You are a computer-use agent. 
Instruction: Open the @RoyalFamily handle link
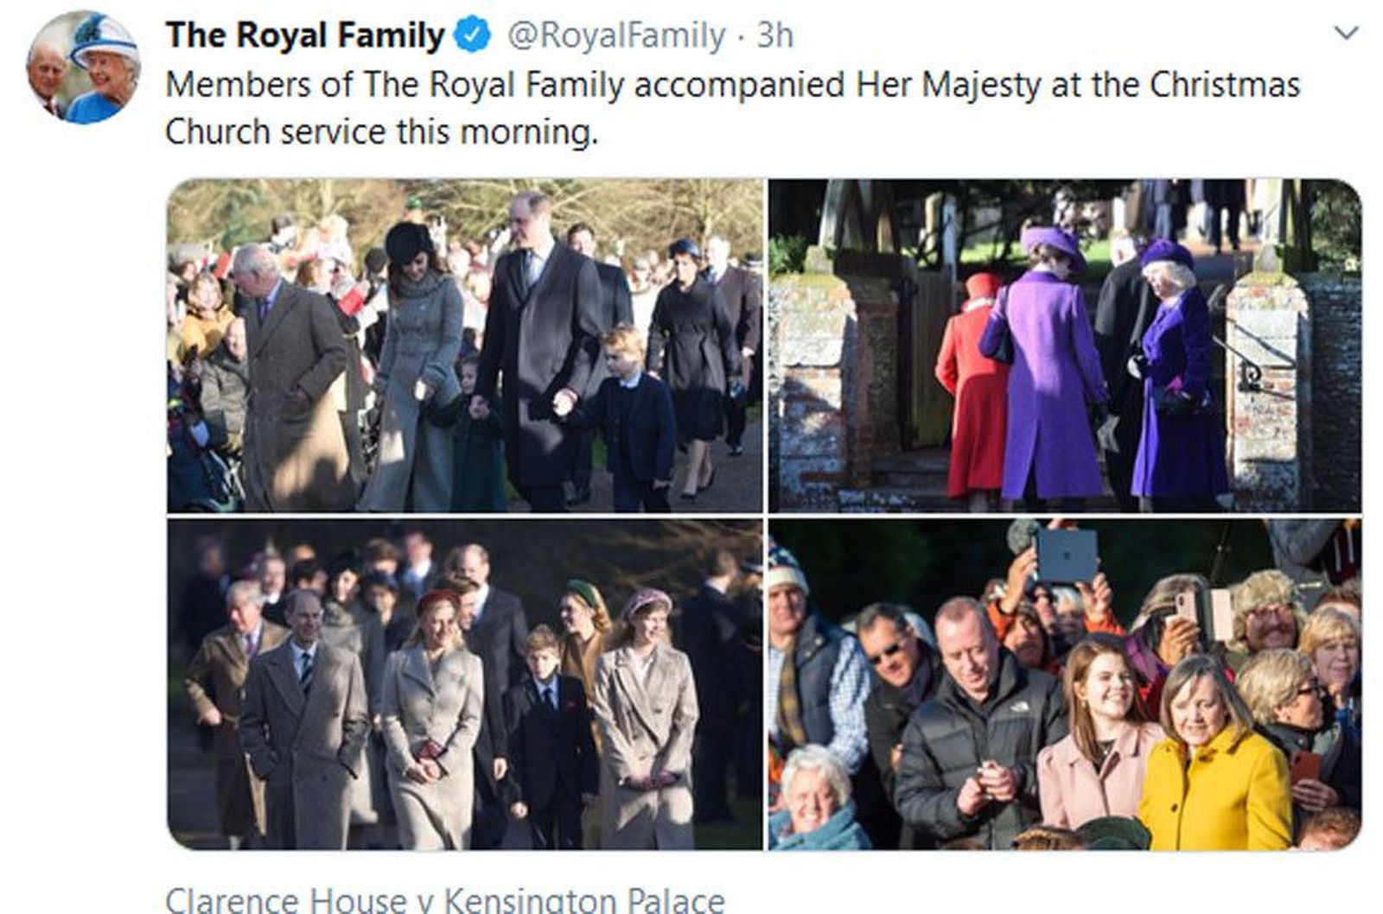(615, 35)
